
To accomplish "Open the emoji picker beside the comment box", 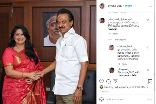I will (101, 99).
